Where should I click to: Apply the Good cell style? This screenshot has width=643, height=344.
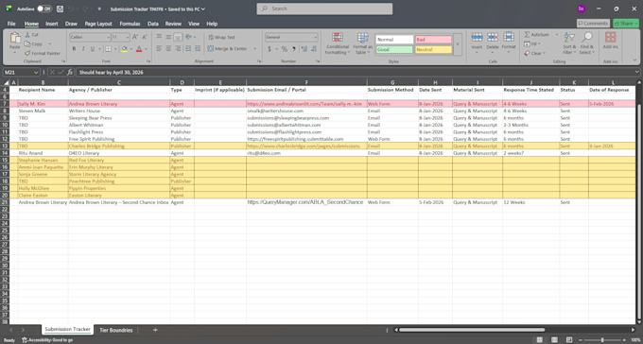[x=394, y=49]
